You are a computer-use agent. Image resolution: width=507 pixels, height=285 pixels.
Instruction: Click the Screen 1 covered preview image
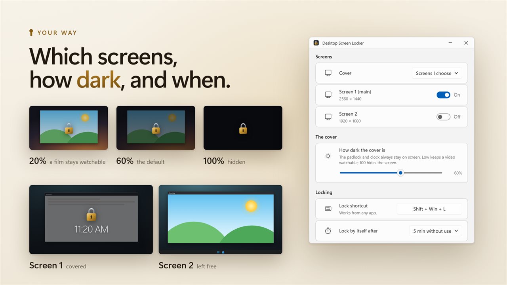pos(91,219)
